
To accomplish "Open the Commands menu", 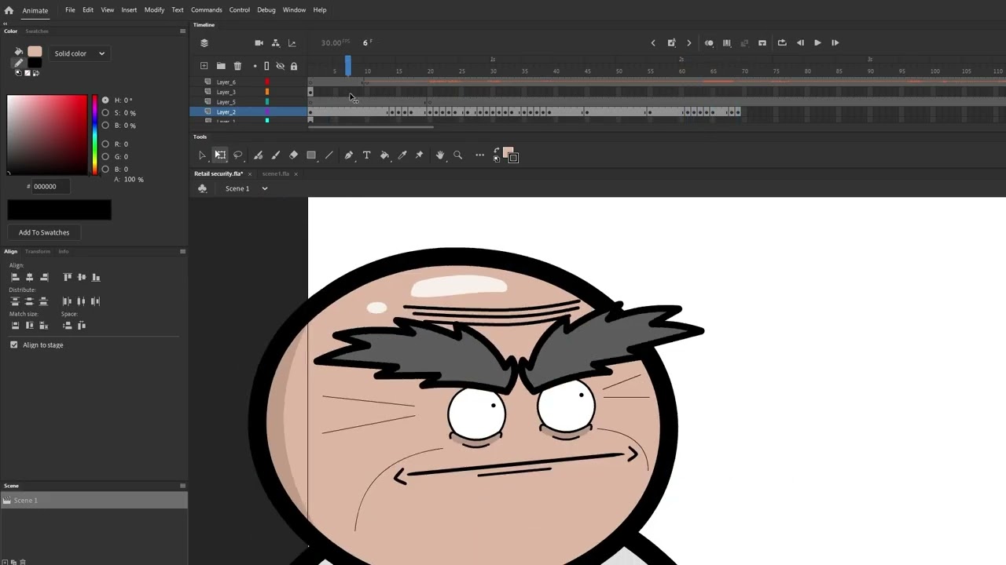I will 207,10.
